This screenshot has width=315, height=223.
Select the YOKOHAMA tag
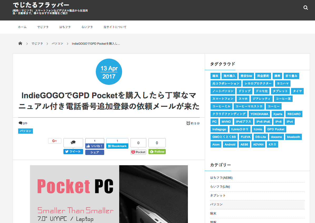pyautogui.click(x=259, y=114)
